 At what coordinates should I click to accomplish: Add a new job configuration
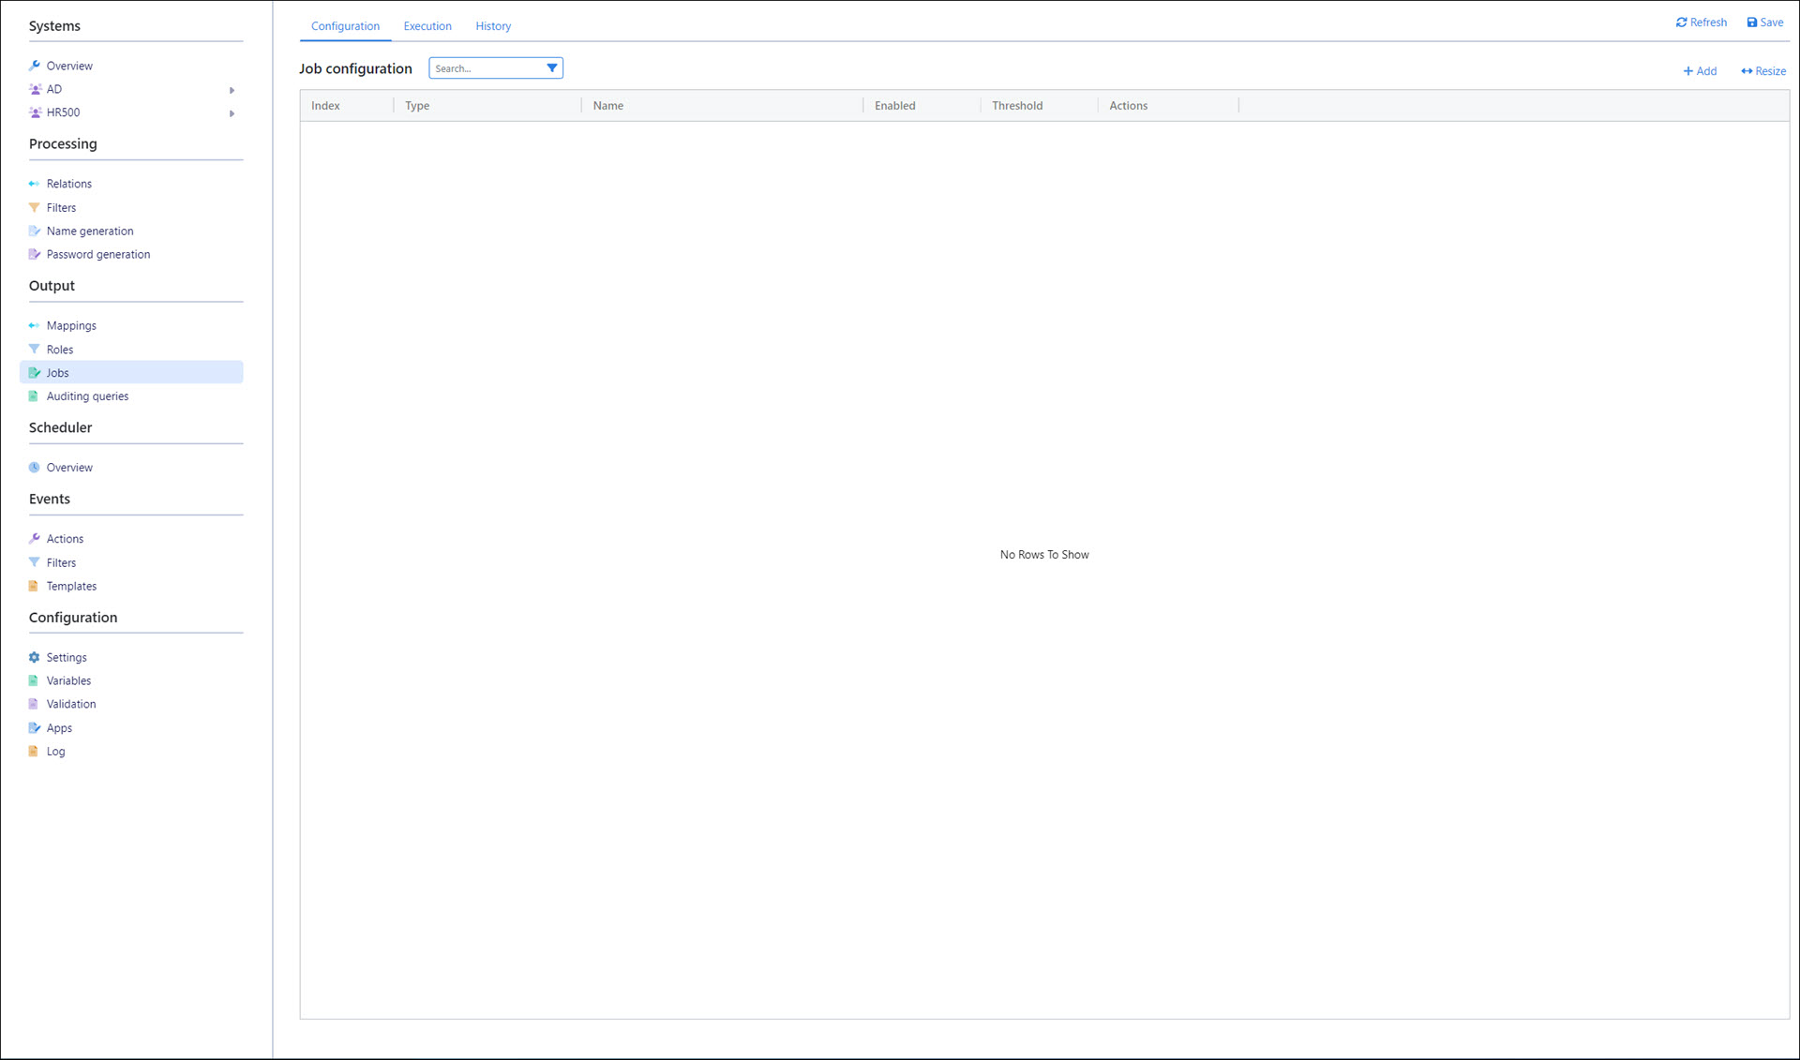[1700, 71]
